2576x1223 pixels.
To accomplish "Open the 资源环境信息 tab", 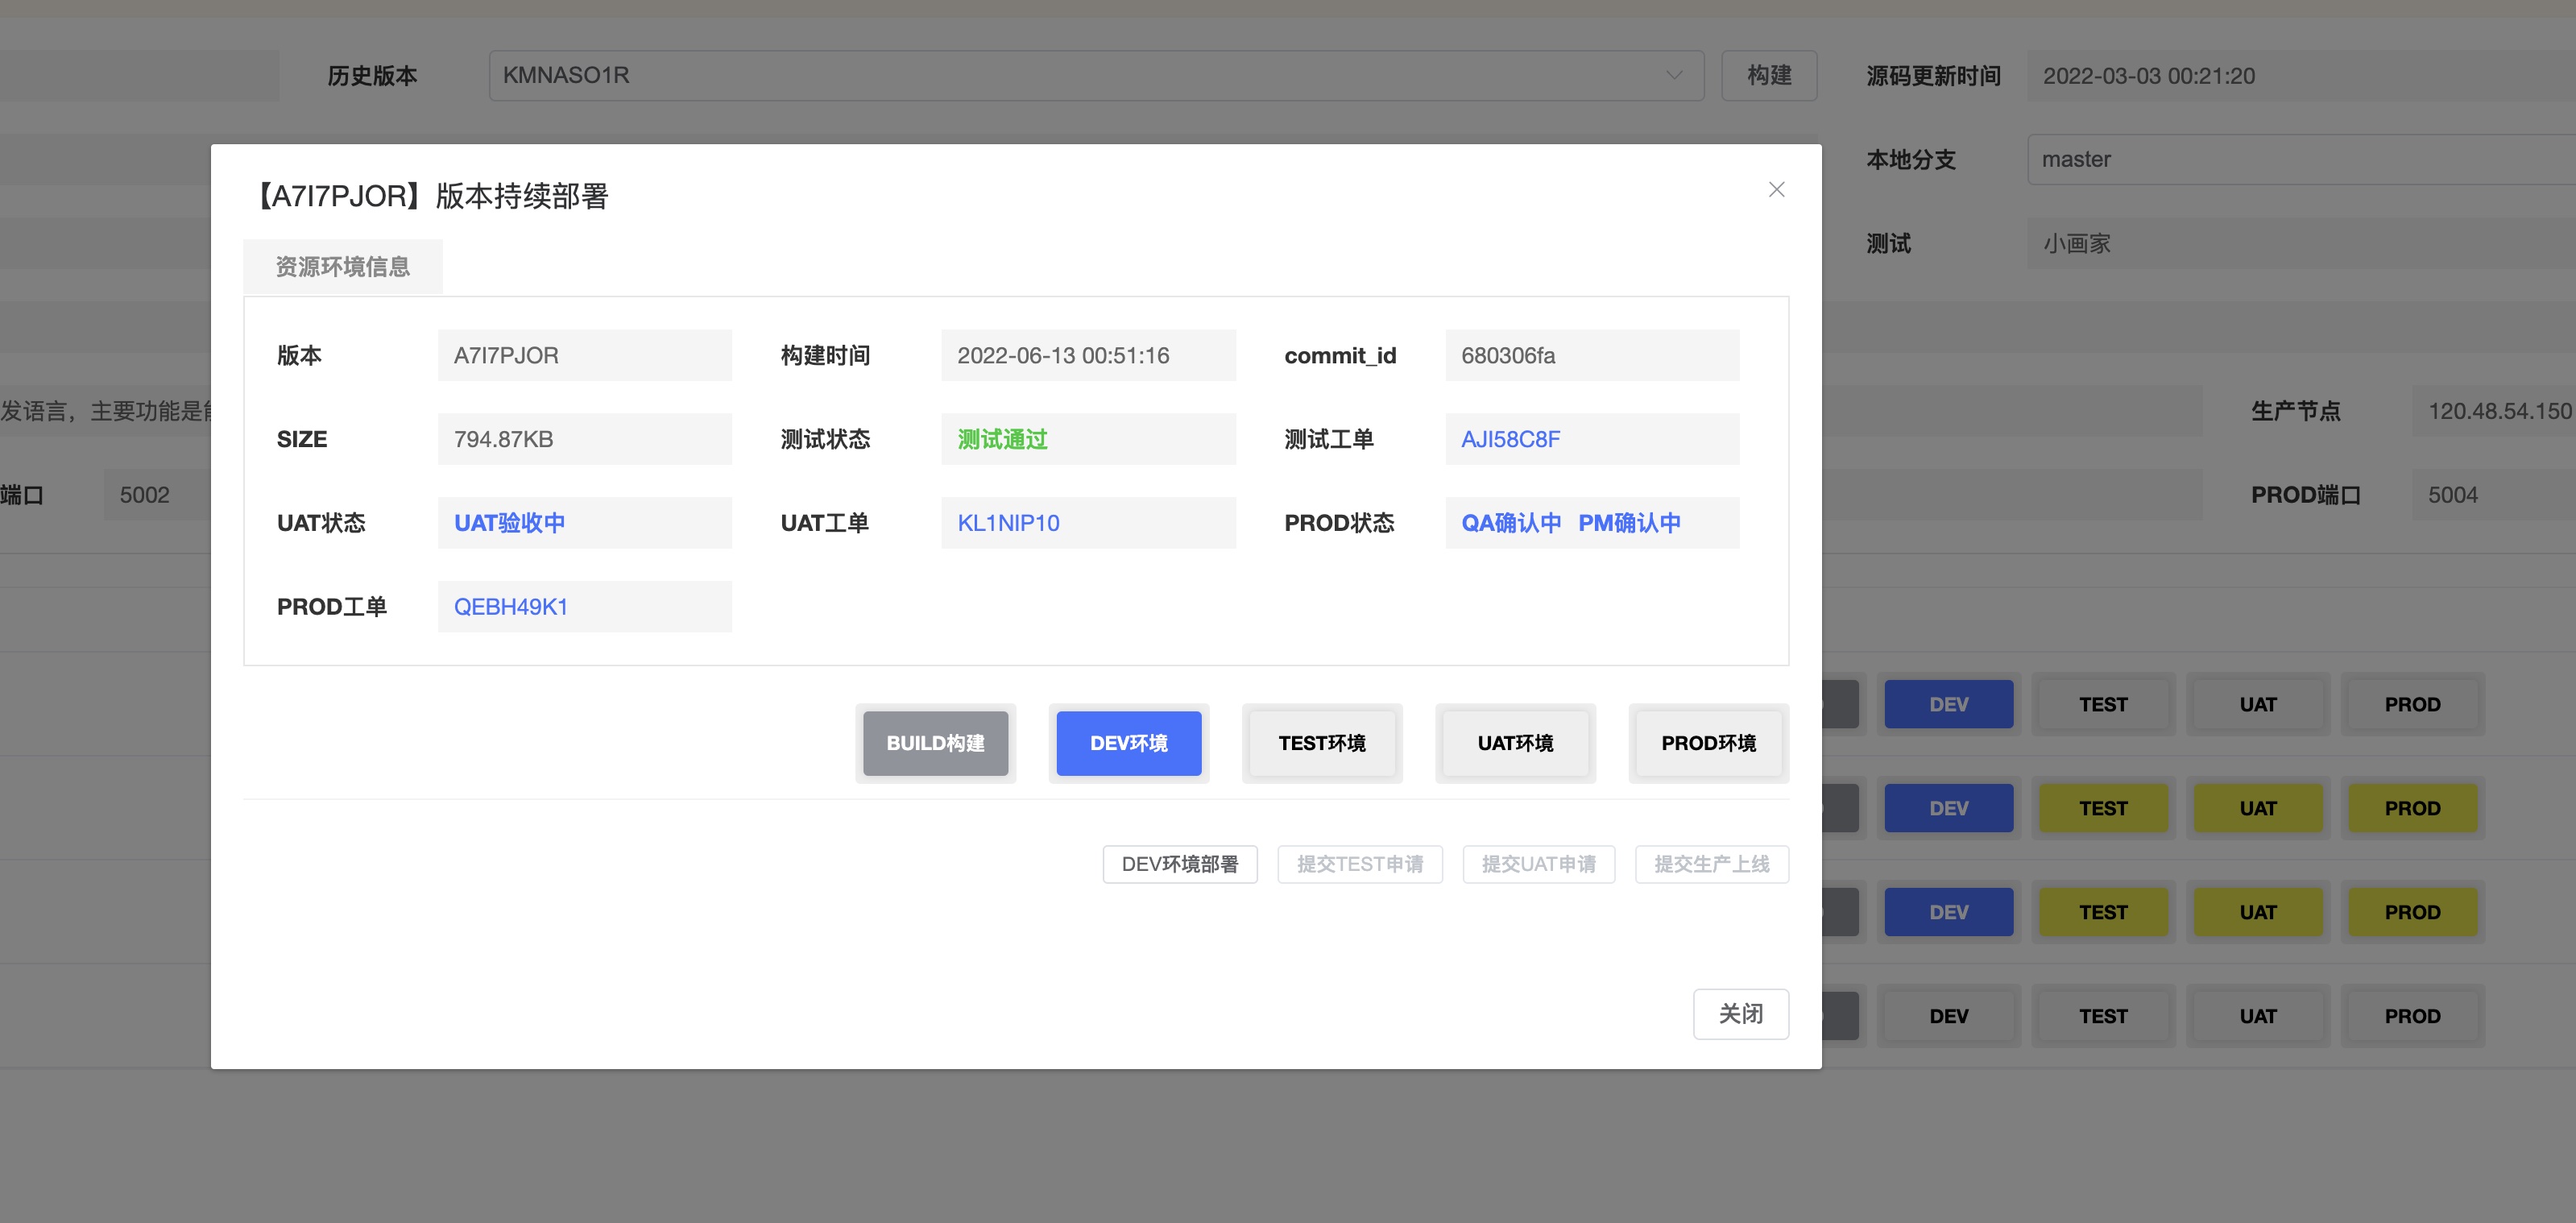I will [342, 267].
